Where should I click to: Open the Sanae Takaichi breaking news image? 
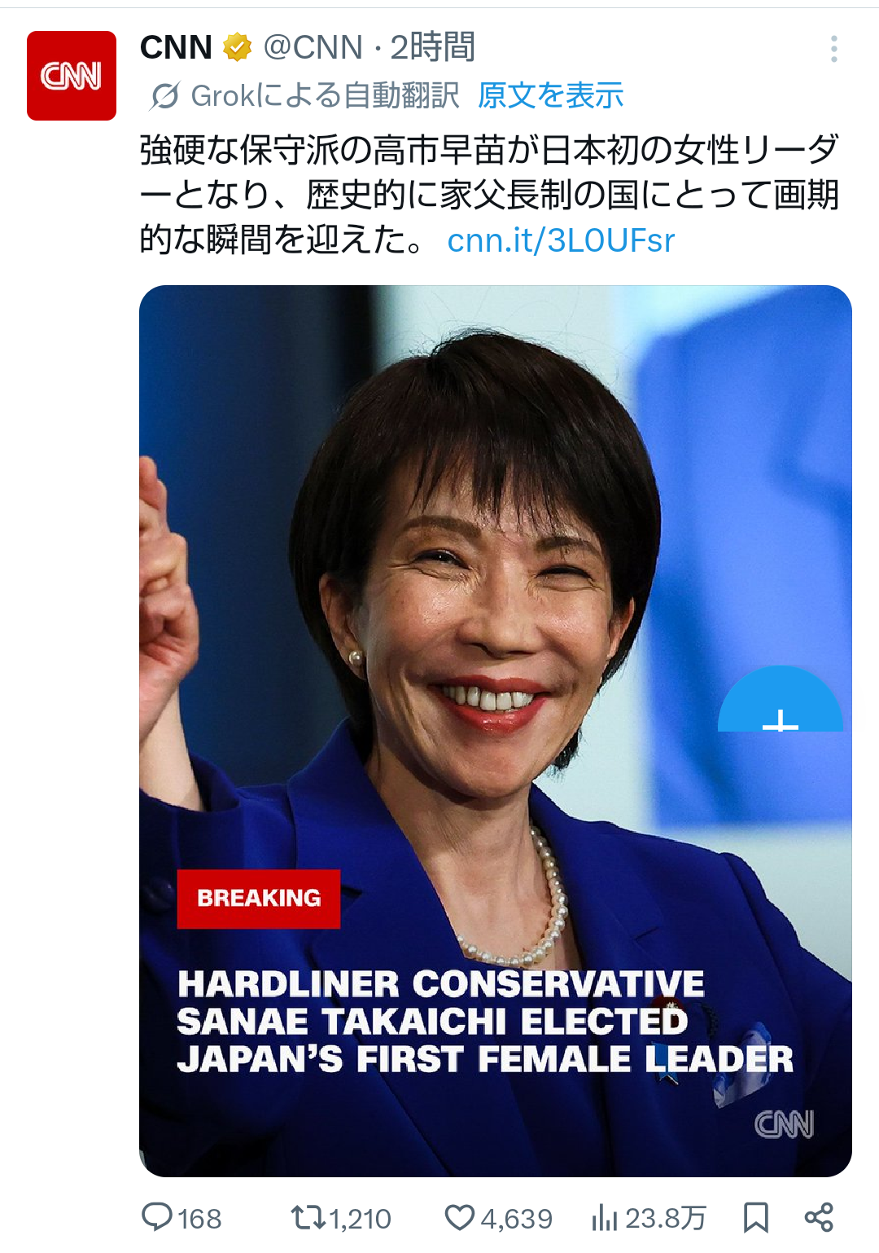point(496,731)
